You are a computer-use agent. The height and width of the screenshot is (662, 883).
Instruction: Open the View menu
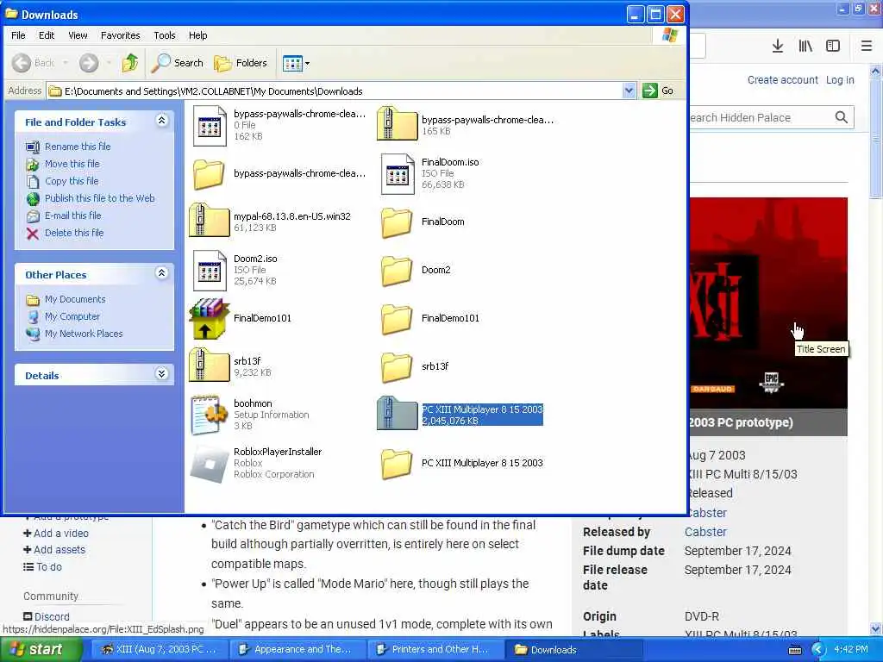(78, 34)
